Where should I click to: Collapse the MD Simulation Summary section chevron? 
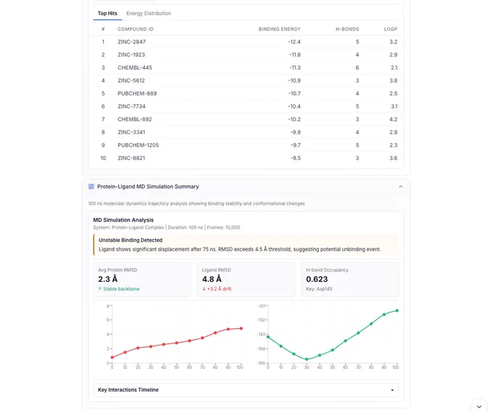pyautogui.click(x=400, y=187)
